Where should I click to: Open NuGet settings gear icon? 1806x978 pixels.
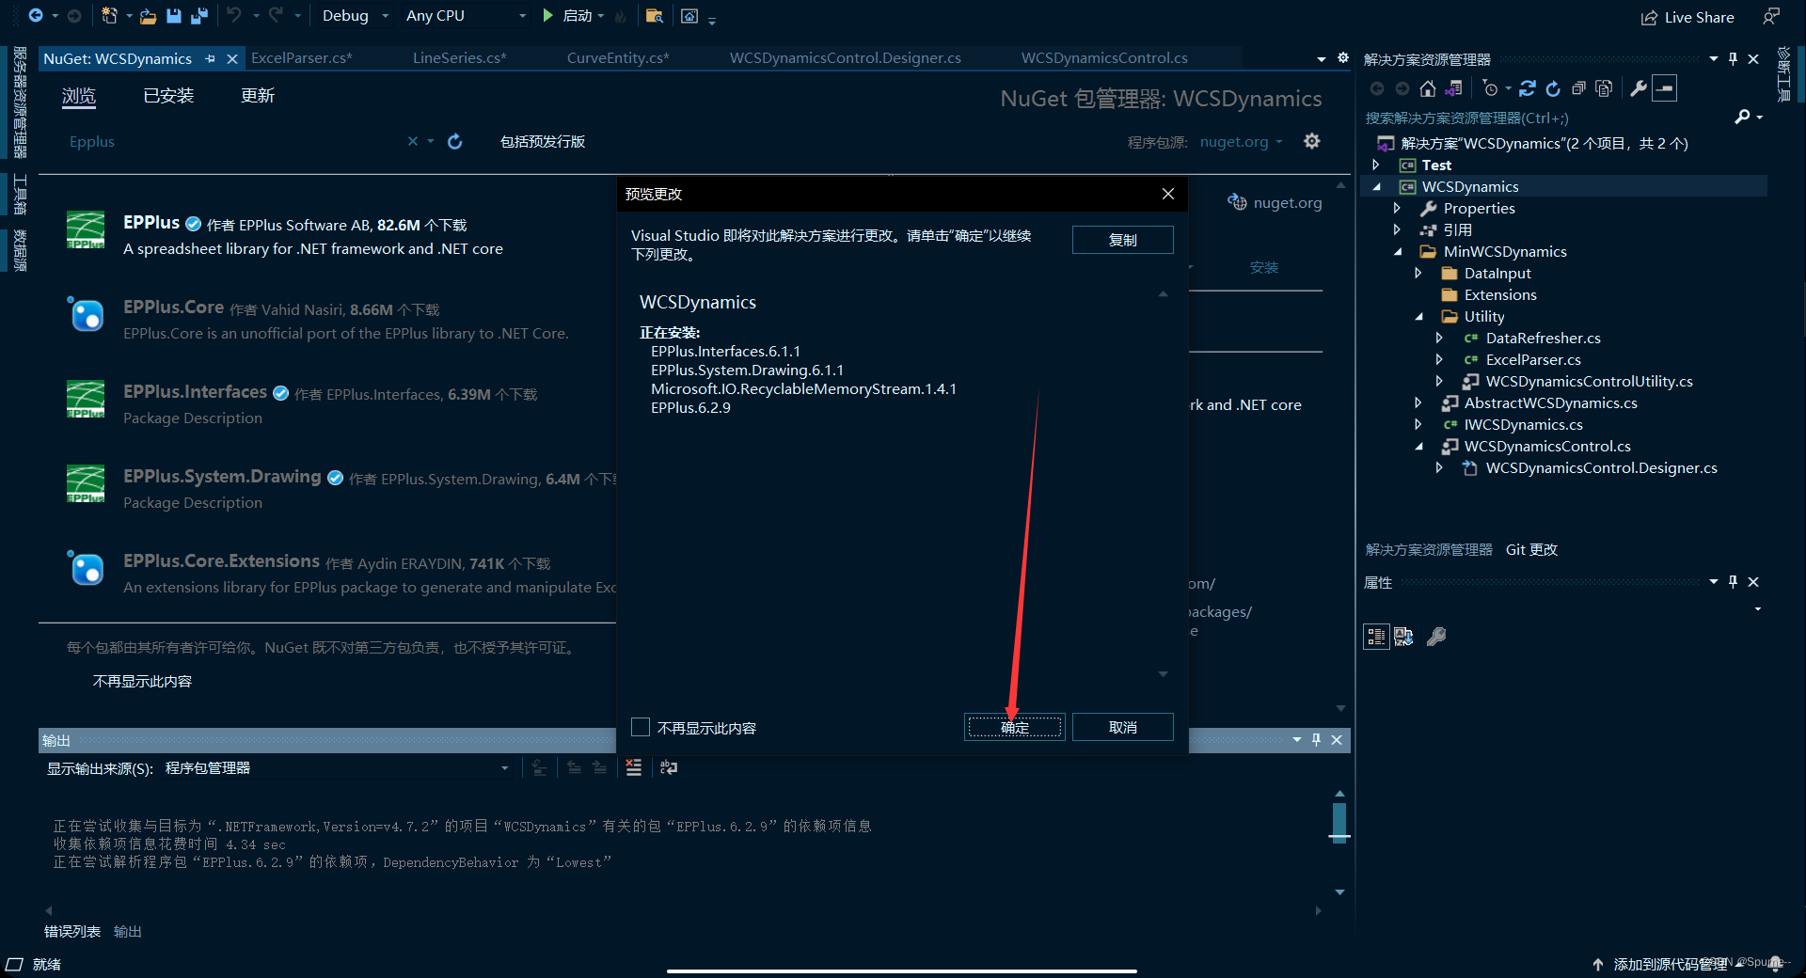(1312, 141)
